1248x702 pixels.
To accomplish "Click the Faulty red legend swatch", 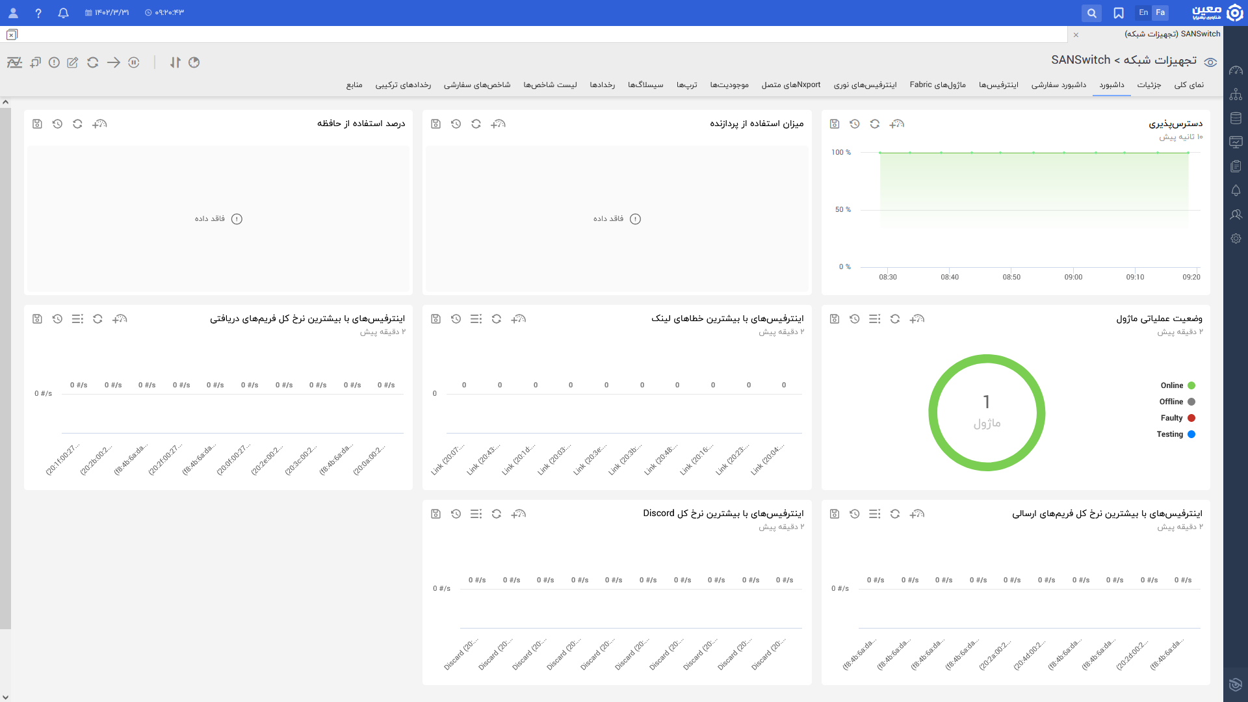I will tap(1191, 418).
